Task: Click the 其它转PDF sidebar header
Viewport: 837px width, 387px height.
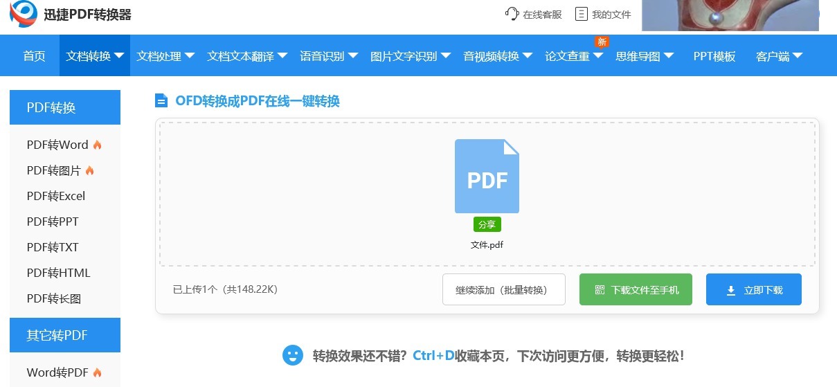Action: [x=65, y=335]
